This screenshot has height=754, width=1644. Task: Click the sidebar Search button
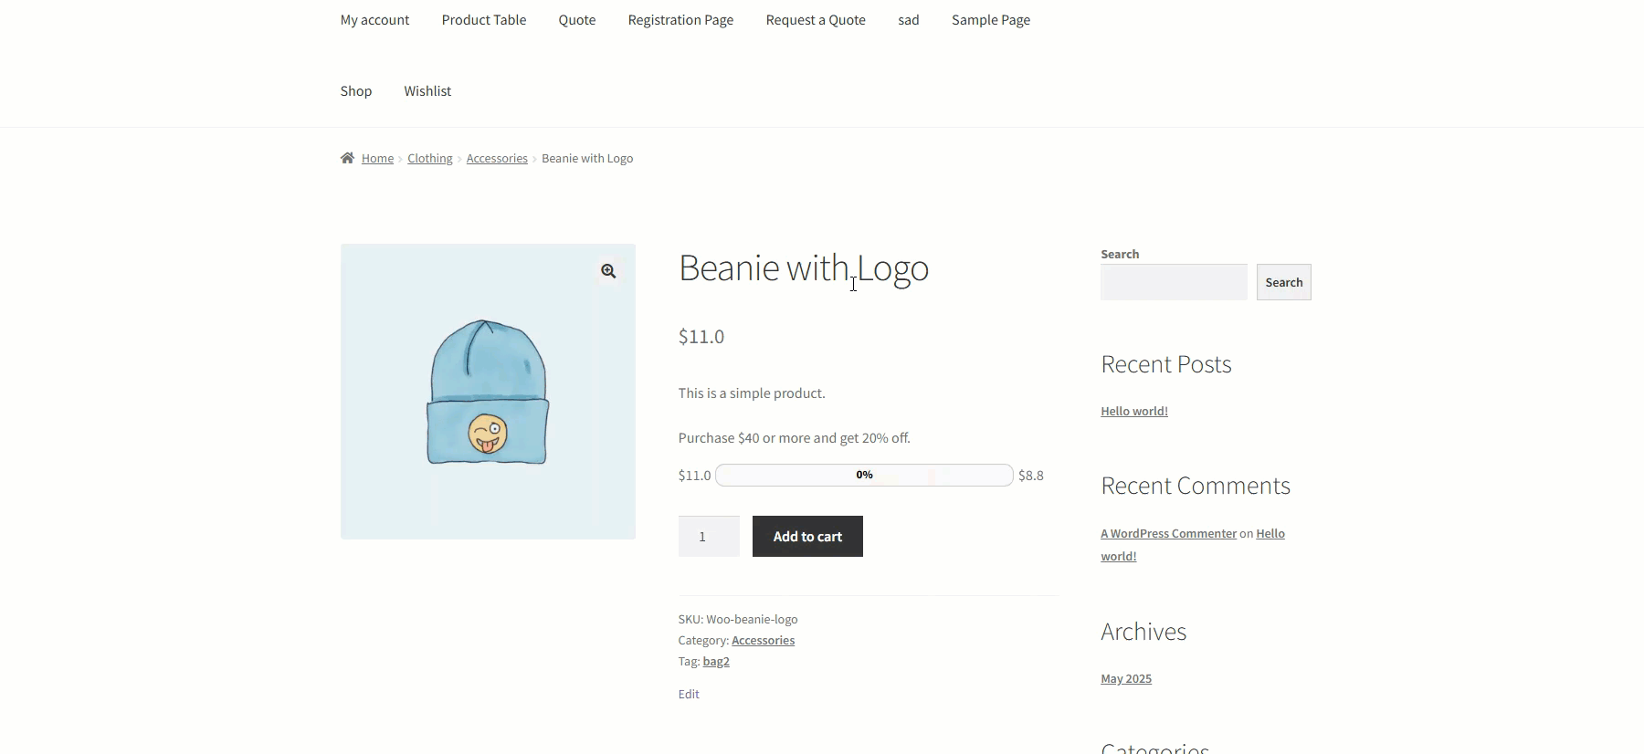[x=1283, y=282]
